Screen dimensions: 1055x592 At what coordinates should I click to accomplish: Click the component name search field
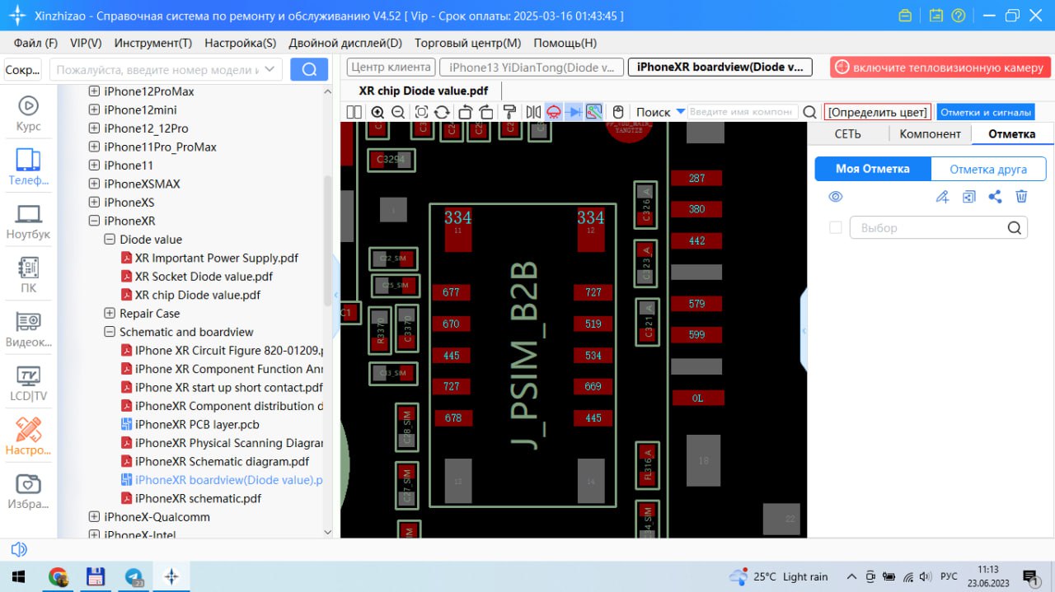click(x=743, y=112)
